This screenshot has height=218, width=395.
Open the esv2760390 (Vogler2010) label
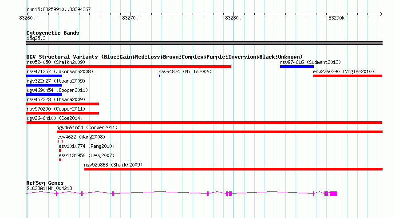[344, 71]
